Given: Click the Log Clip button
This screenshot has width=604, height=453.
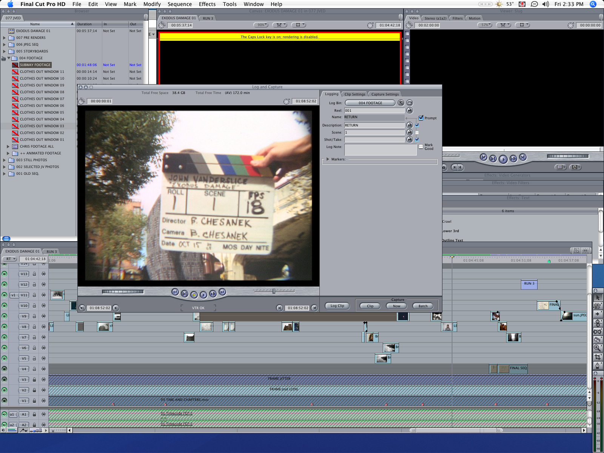Looking at the screenshot, I should (x=337, y=306).
